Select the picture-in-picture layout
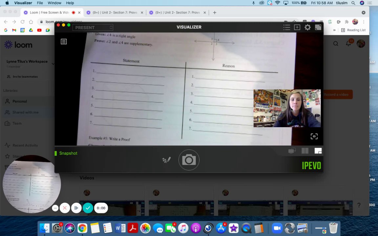 pyautogui.click(x=318, y=151)
